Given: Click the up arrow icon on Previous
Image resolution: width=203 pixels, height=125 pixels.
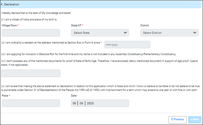Looking at the screenshot, I should point(172,119).
